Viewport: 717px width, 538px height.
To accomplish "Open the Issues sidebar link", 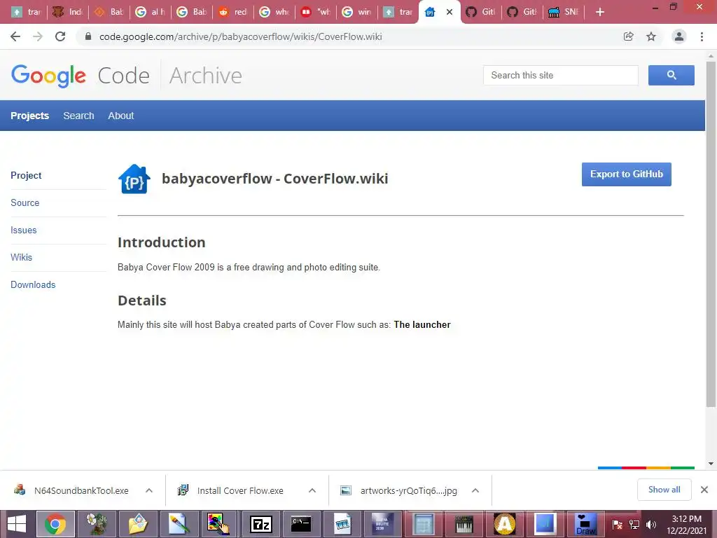I will coord(23,230).
